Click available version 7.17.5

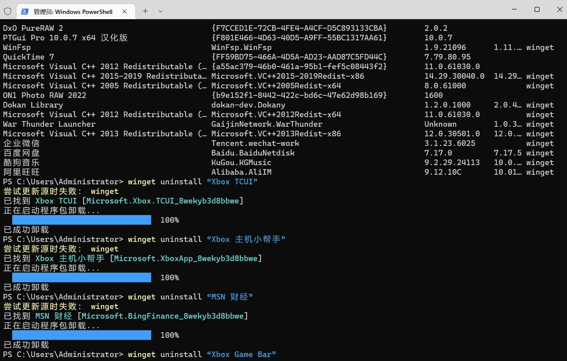[508, 153]
